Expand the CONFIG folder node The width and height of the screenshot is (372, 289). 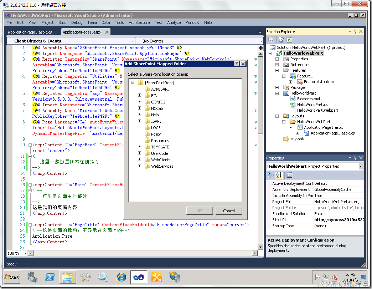(x=140, y=101)
